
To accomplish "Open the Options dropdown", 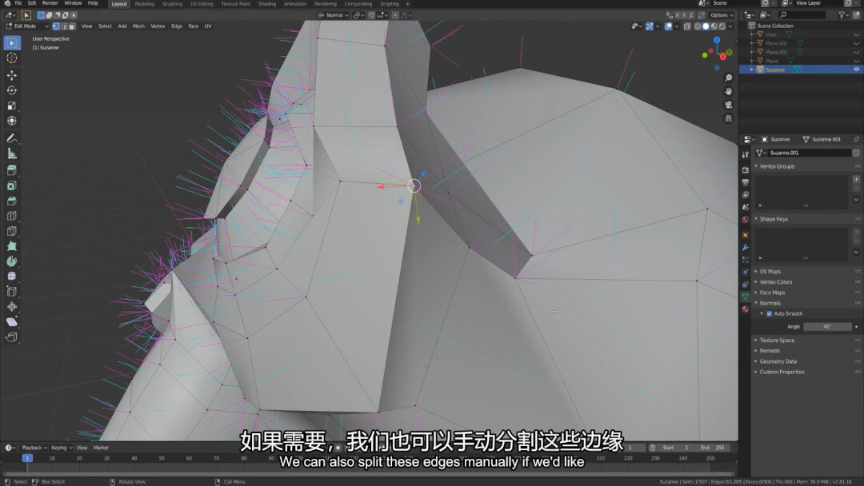I will 722,15.
